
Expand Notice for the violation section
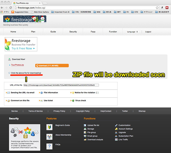pyautogui.click(x=84, y=93)
